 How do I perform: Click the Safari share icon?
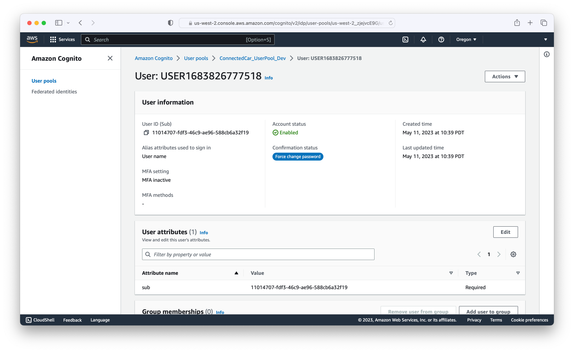517,23
